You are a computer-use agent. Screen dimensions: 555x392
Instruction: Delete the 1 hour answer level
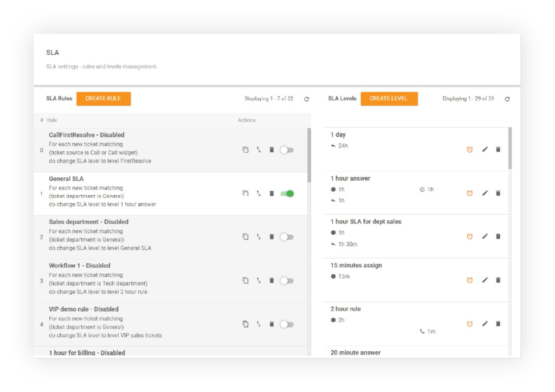pyautogui.click(x=498, y=194)
